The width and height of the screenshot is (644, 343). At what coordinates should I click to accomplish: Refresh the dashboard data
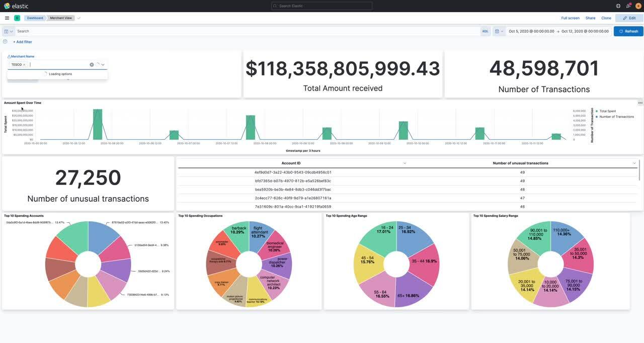(628, 31)
